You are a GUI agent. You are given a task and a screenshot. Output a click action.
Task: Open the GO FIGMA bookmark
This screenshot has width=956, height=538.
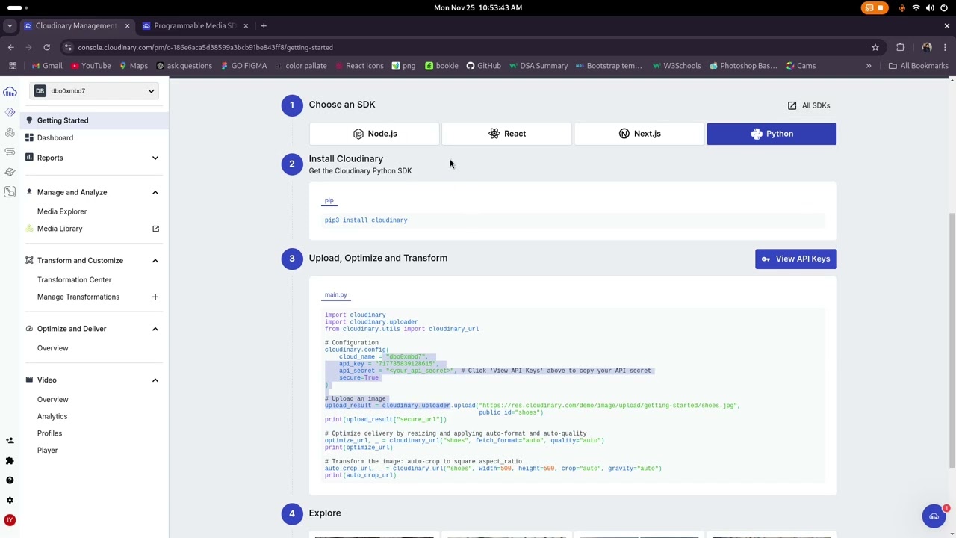click(243, 66)
